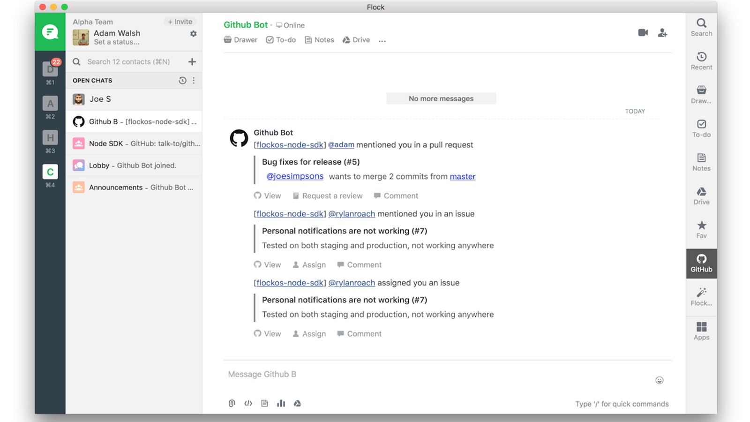Open settings gear next to Adam Walsh
The image size is (750, 422).
pyautogui.click(x=193, y=34)
